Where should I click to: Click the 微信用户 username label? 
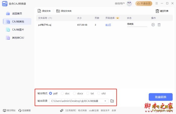(120, 4)
